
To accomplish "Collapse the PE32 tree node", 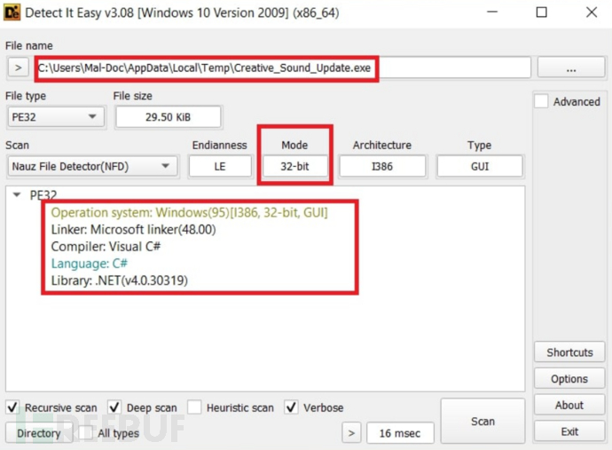I will coord(17,194).
